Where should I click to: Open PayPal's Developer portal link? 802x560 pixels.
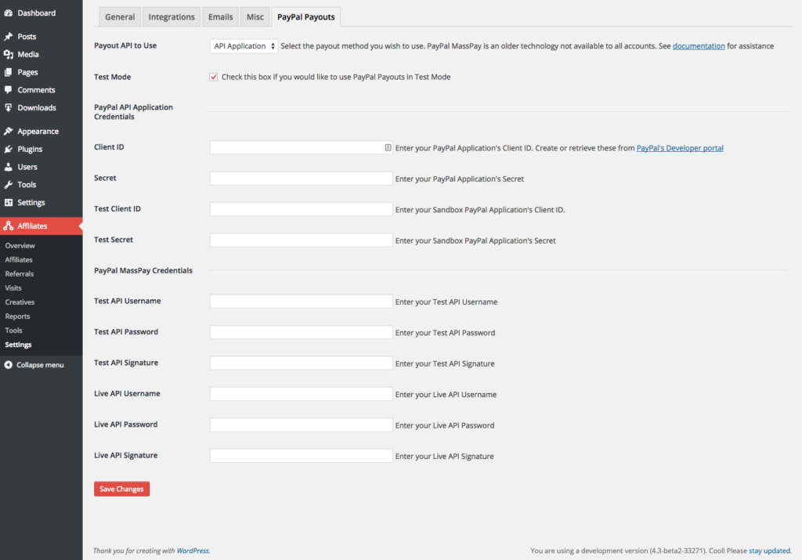[x=680, y=148]
